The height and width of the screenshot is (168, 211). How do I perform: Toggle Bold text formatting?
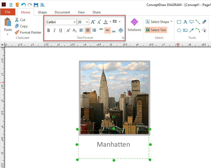coord(49,30)
